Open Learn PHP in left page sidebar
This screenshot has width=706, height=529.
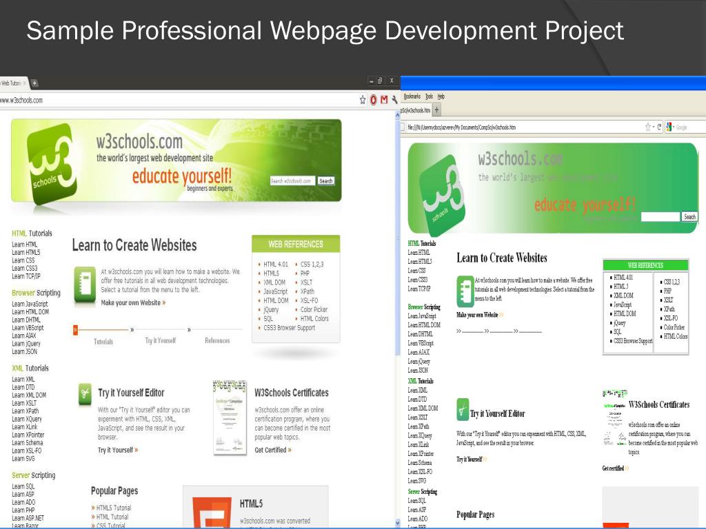[23, 510]
